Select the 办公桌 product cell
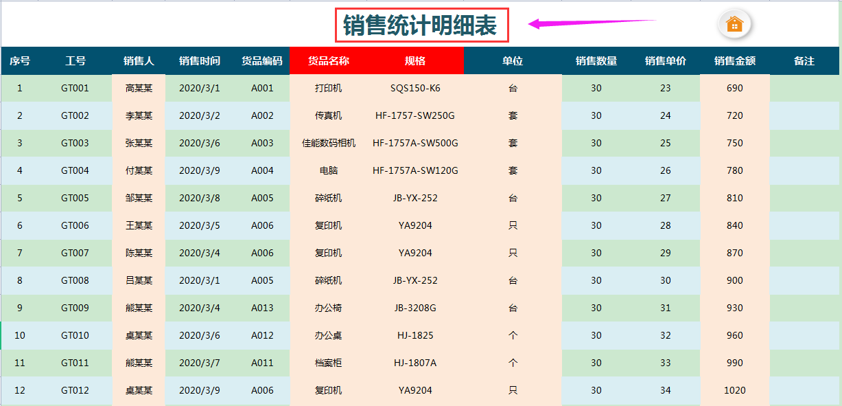This screenshot has height=406, width=842. (329, 335)
